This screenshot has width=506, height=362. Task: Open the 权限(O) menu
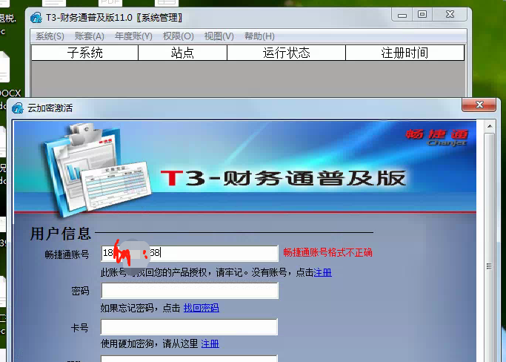[x=178, y=36]
